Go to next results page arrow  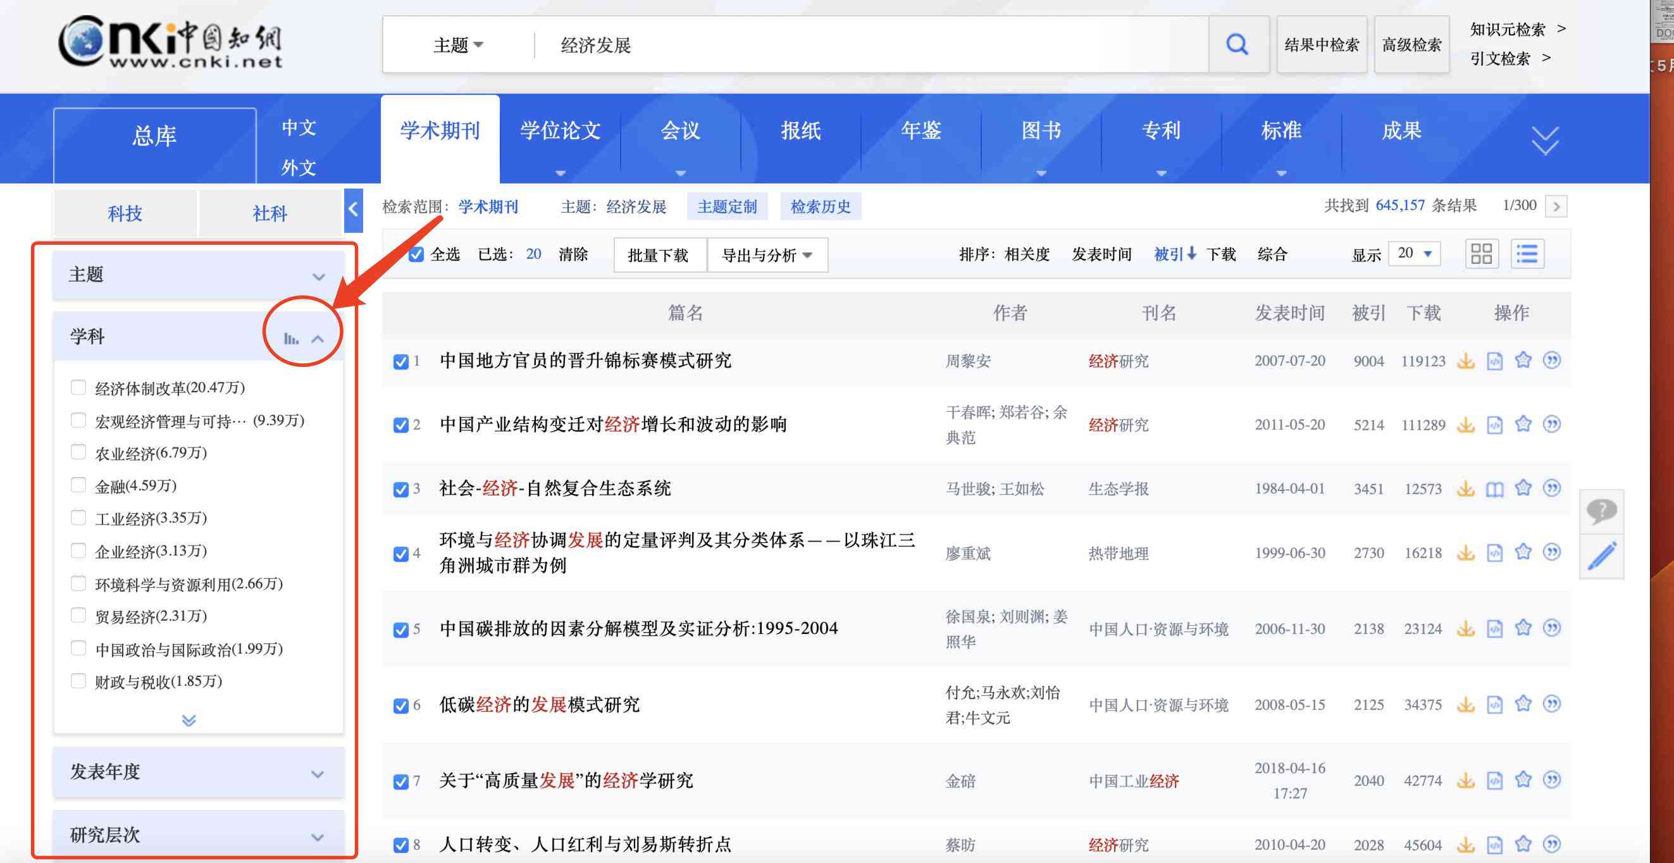point(1556,207)
